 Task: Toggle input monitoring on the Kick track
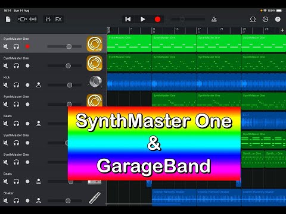tap(39, 85)
